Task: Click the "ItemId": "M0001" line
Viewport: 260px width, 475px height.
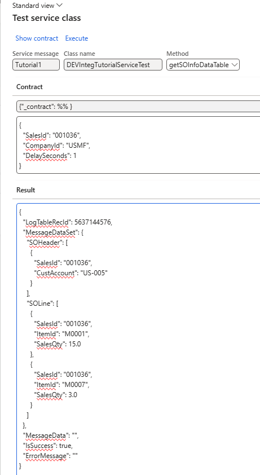Action: pos(62,334)
